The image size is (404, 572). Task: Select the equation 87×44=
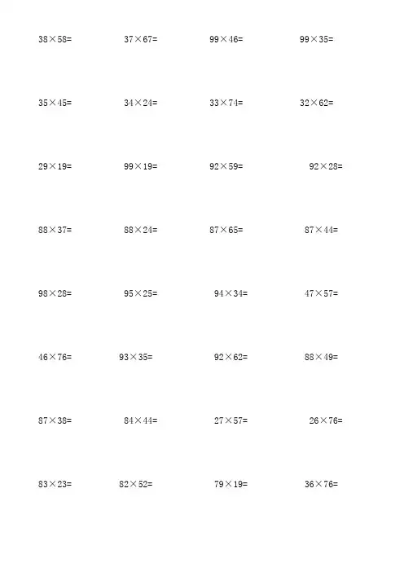pos(321,230)
